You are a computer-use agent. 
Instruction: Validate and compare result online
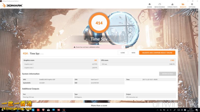click(x=157, y=53)
